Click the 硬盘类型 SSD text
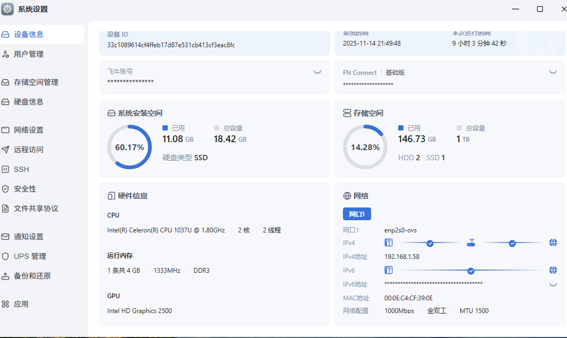 point(185,158)
